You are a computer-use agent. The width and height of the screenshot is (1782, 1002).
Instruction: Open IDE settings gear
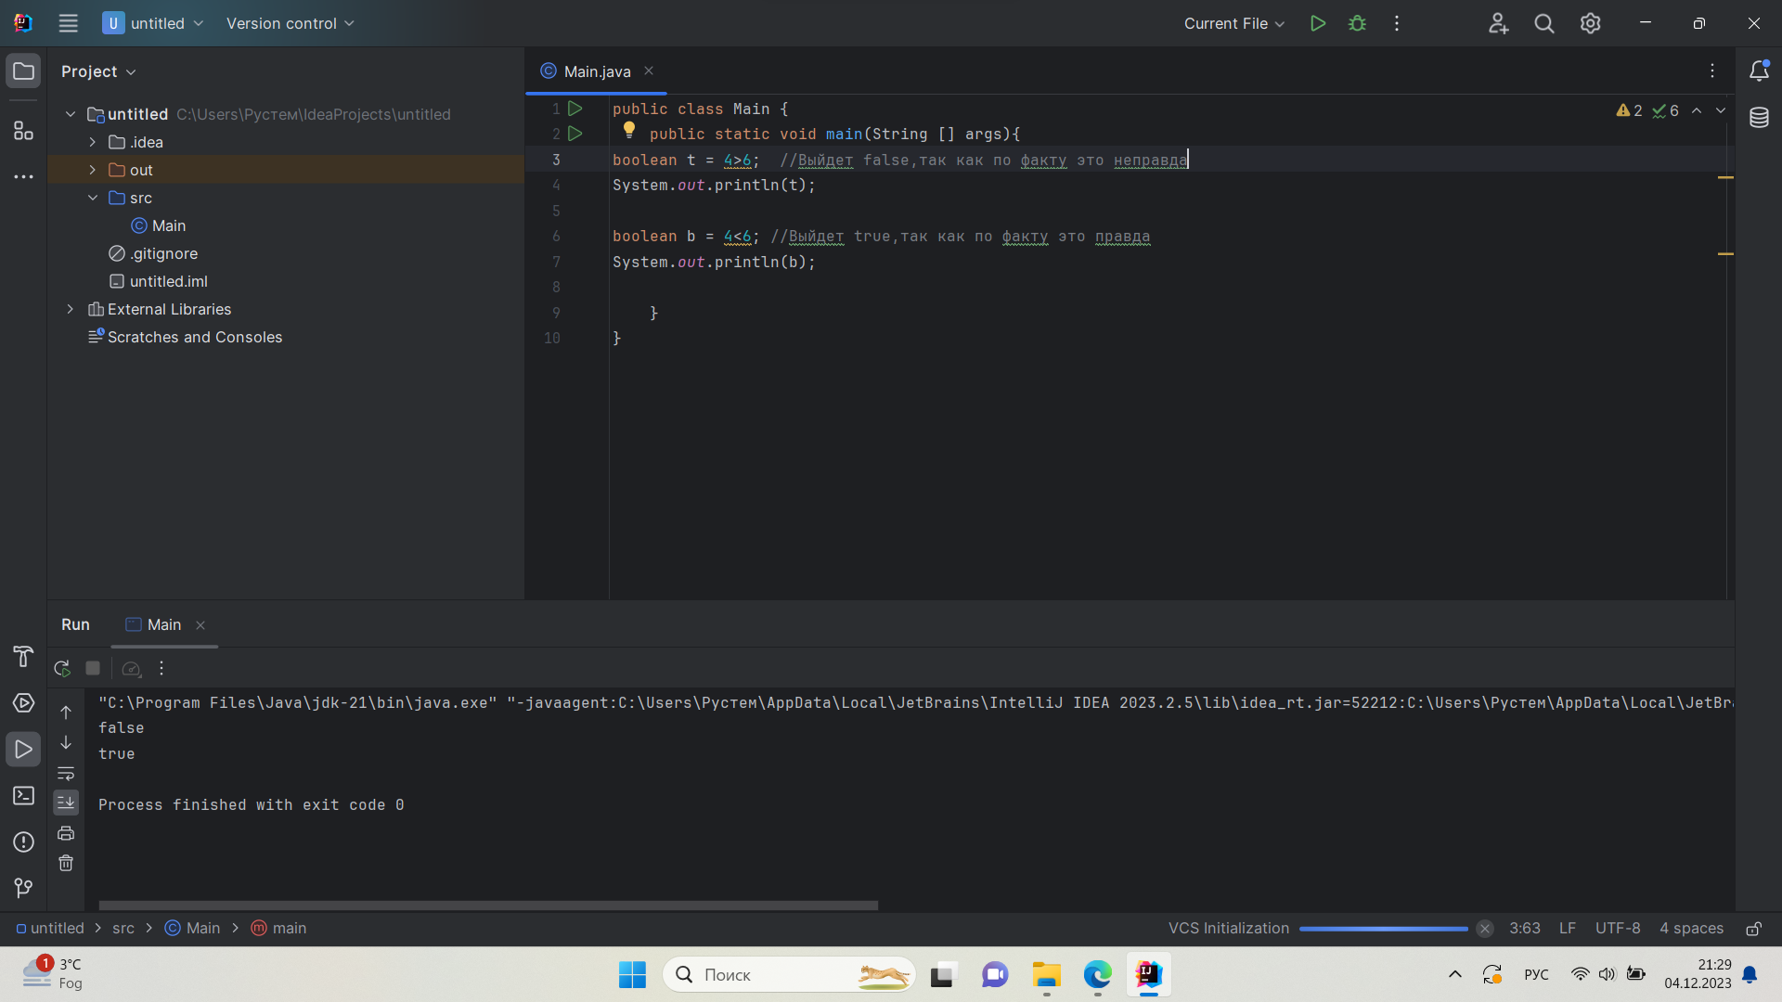[1591, 23]
